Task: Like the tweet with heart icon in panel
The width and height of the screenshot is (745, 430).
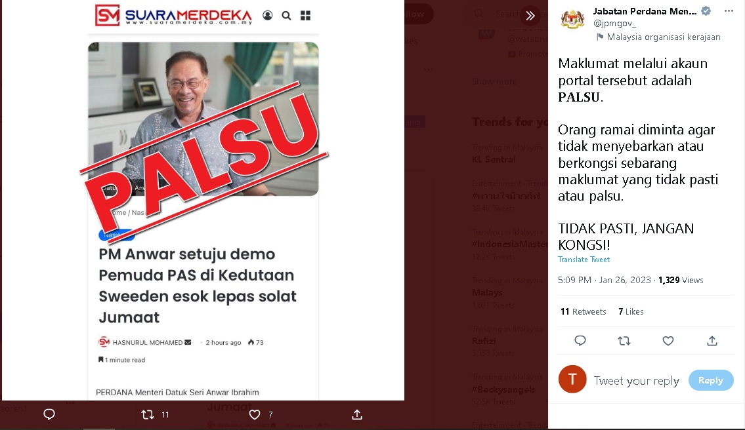Action: coord(668,341)
